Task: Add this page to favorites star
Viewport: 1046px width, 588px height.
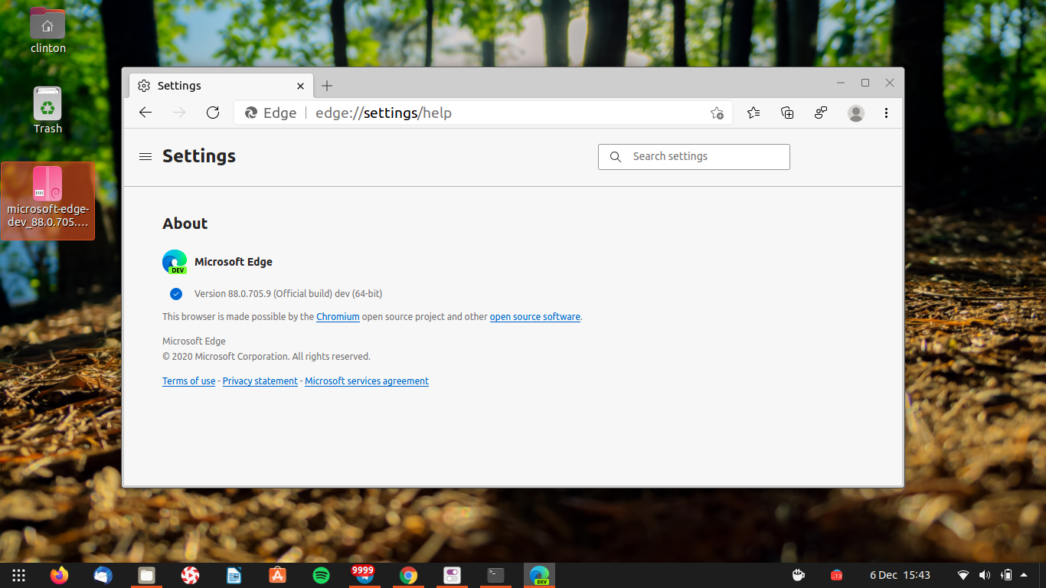Action: [x=717, y=113]
